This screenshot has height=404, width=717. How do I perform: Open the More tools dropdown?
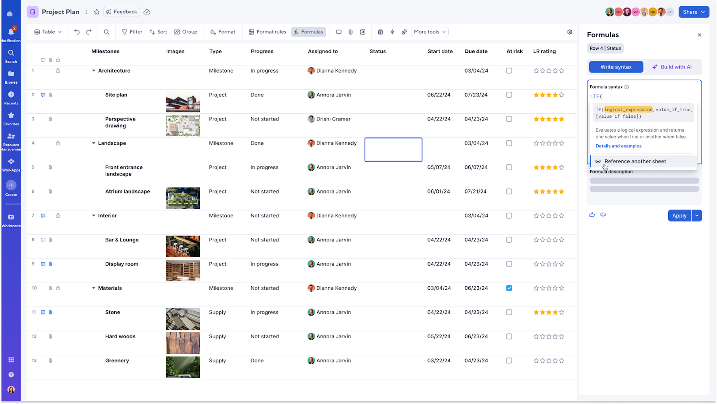pos(430,32)
